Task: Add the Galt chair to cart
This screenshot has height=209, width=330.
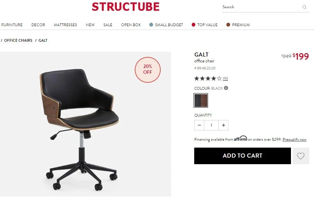Action: pos(243,156)
